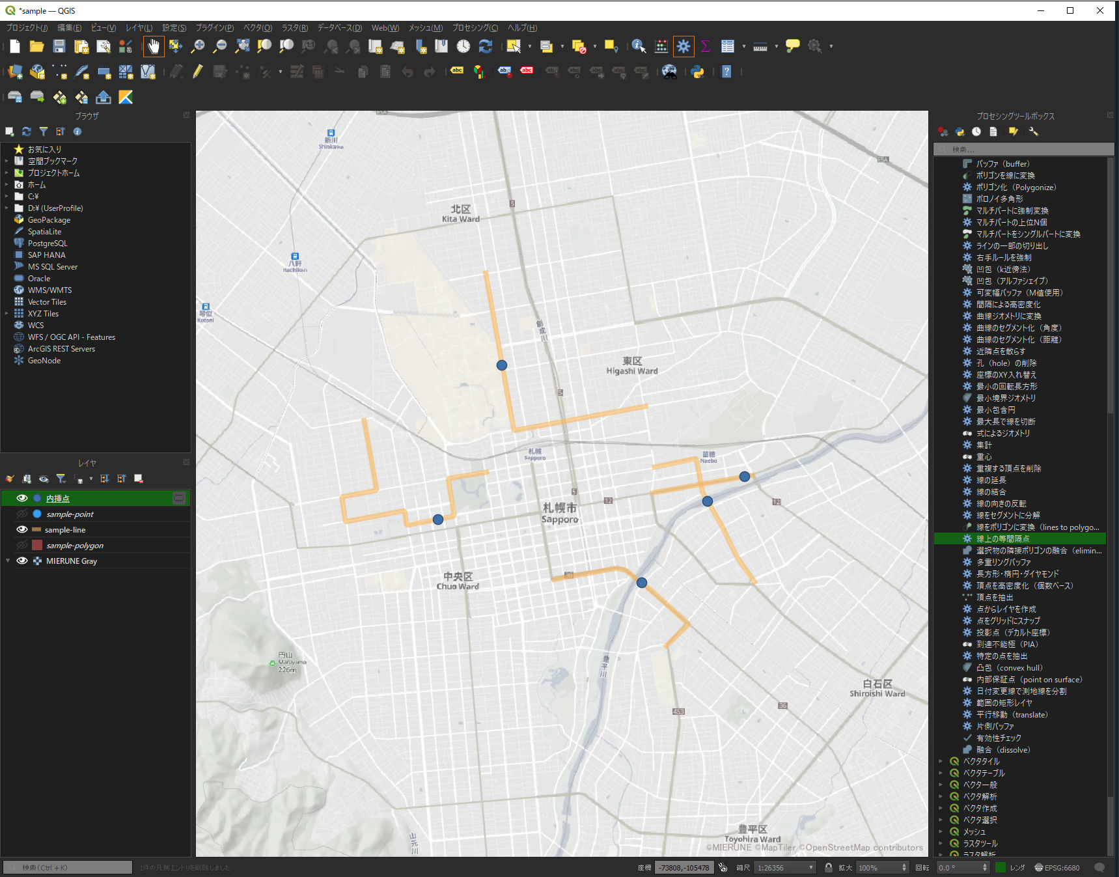Select the Identify Features tool
The height and width of the screenshot is (877, 1119).
(639, 46)
